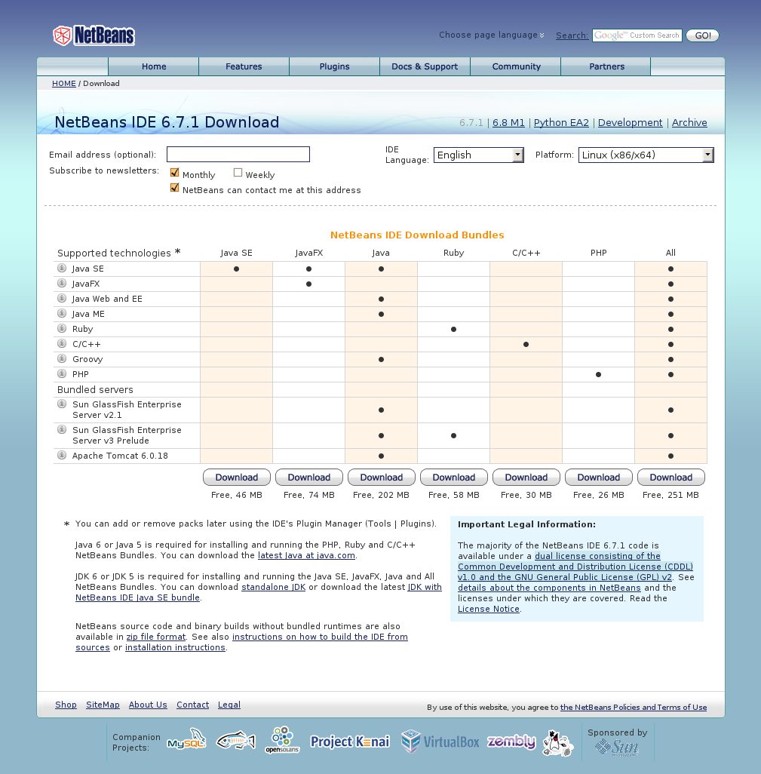
Task: Open the Features tab
Action: point(244,66)
